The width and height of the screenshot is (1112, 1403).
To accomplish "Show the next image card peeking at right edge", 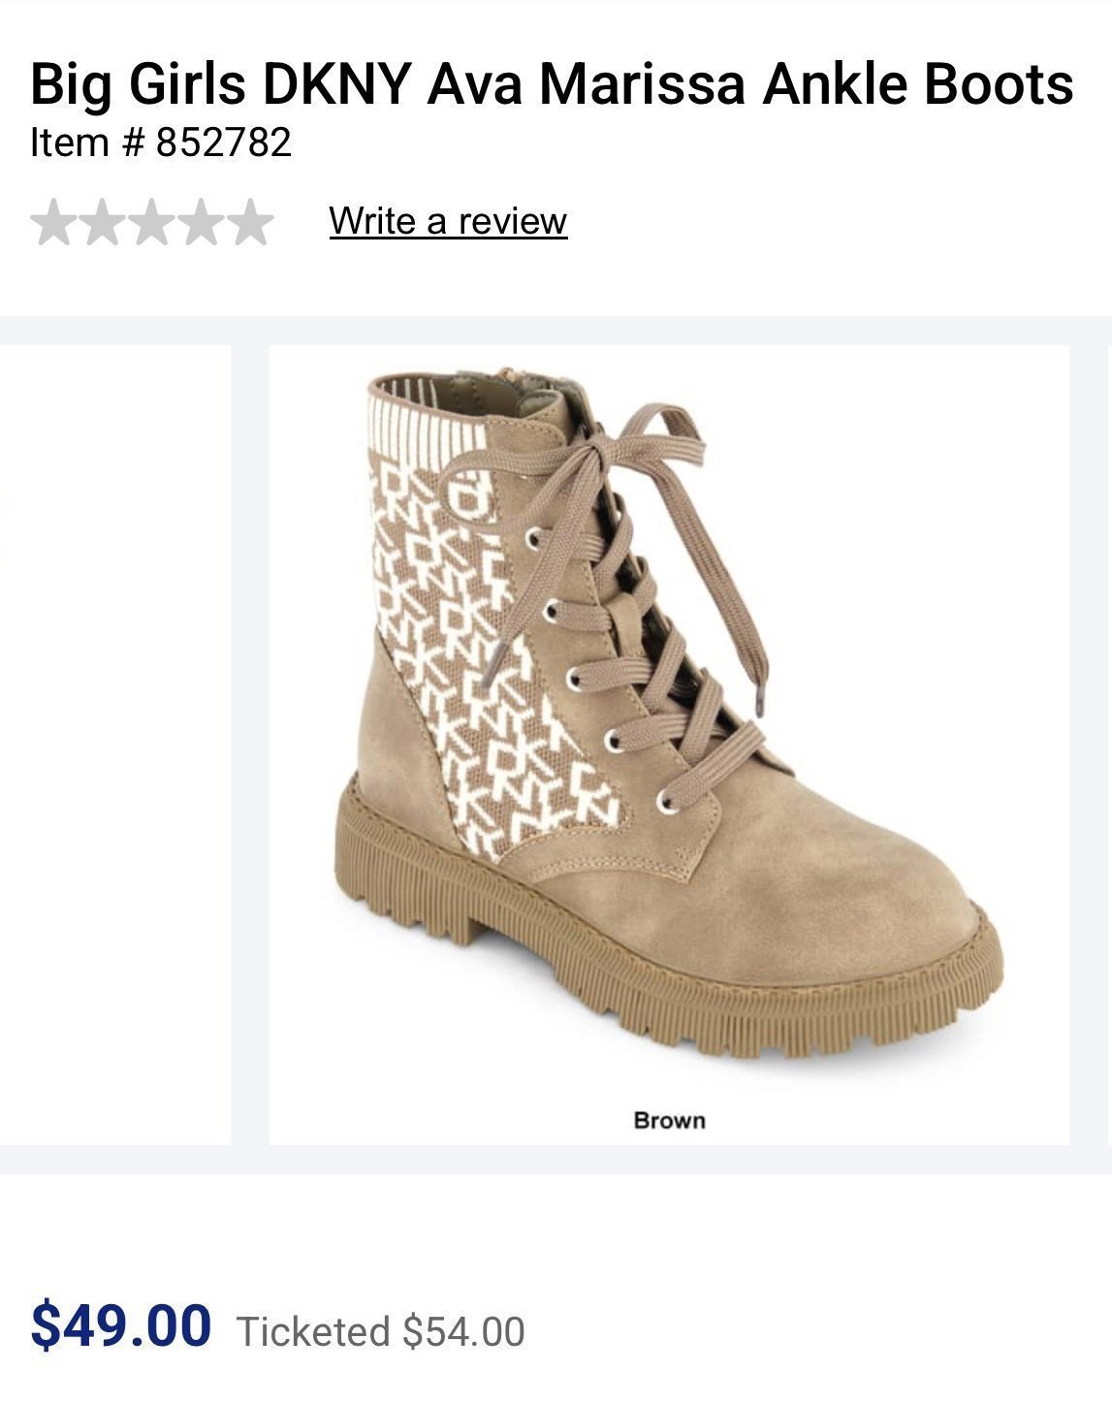I will click(x=1108, y=745).
